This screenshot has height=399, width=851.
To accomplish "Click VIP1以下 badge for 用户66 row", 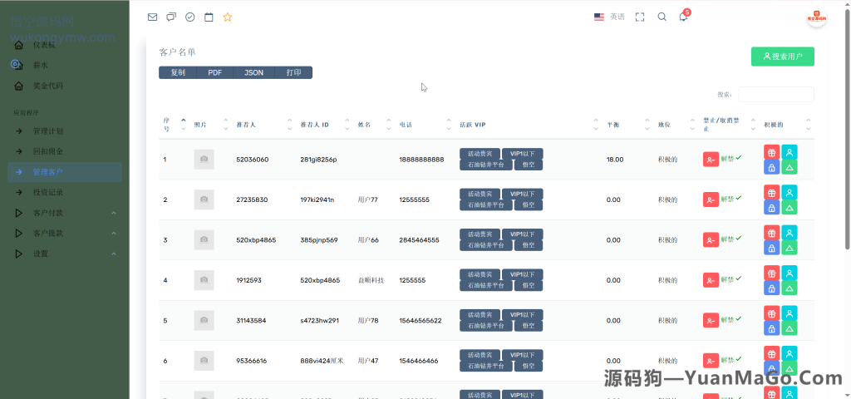I will tap(522, 234).
